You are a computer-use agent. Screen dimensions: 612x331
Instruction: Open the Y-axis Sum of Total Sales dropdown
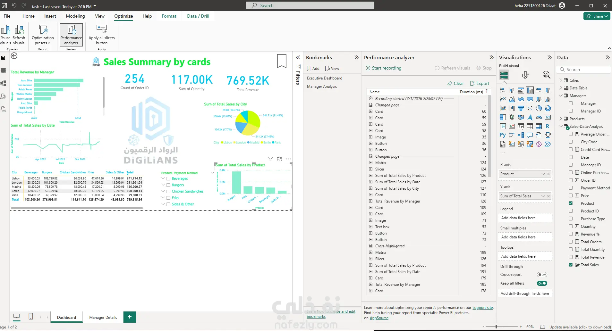click(543, 196)
